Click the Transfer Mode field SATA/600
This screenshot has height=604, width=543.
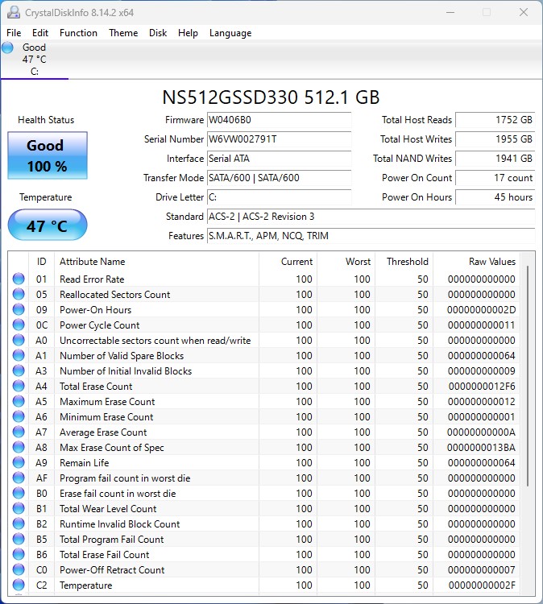click(x=279, y=178)
